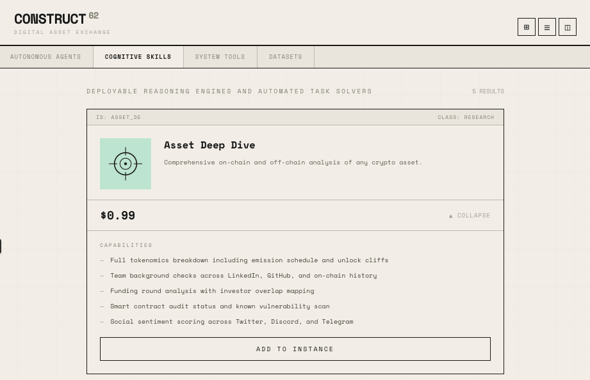Screen dimensions: 590x380
Task: Click the crosshair target thumbnail for Asset Deep Dive
Action: pos(126,164)
